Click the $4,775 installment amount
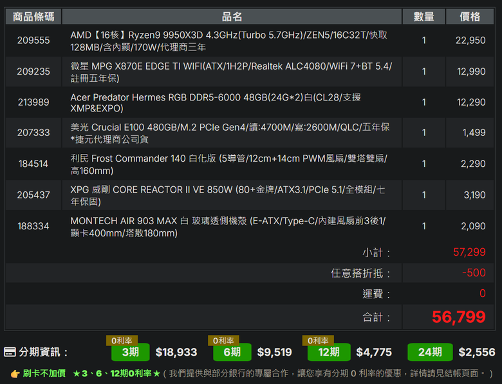 pos(374,352)
